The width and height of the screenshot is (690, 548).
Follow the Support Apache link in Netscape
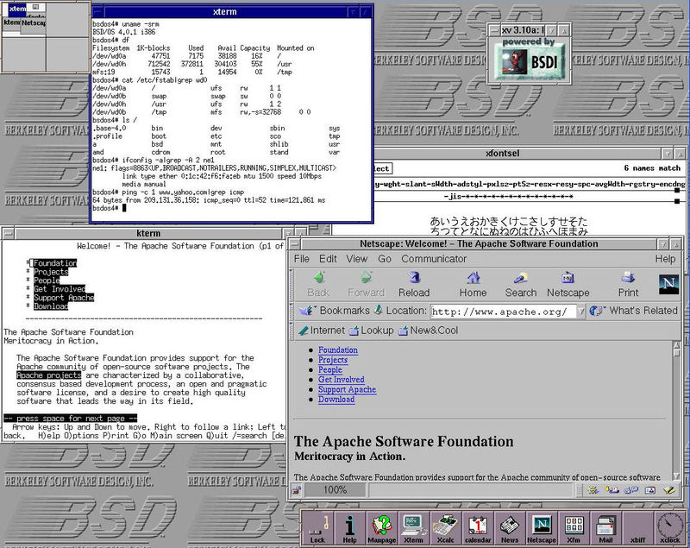click(348, 389)
